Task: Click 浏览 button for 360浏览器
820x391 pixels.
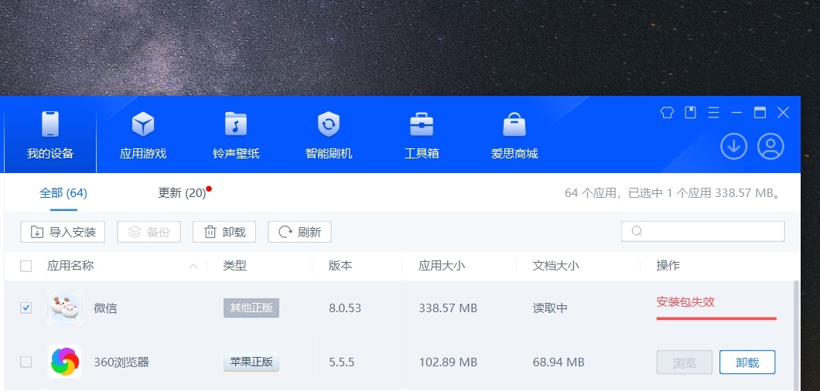Action: tap(685, 362)
